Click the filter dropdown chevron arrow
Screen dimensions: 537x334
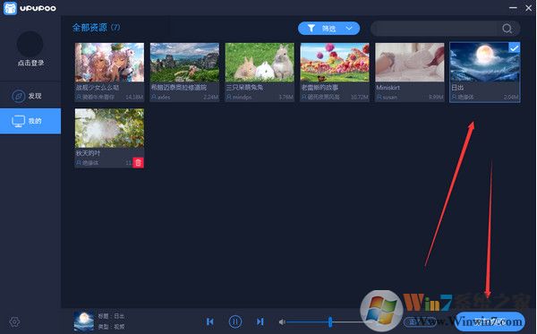[x=349, y=28]
